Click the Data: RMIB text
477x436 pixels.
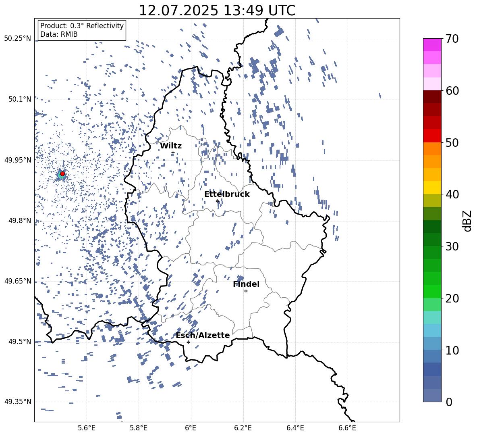point(59,34)
